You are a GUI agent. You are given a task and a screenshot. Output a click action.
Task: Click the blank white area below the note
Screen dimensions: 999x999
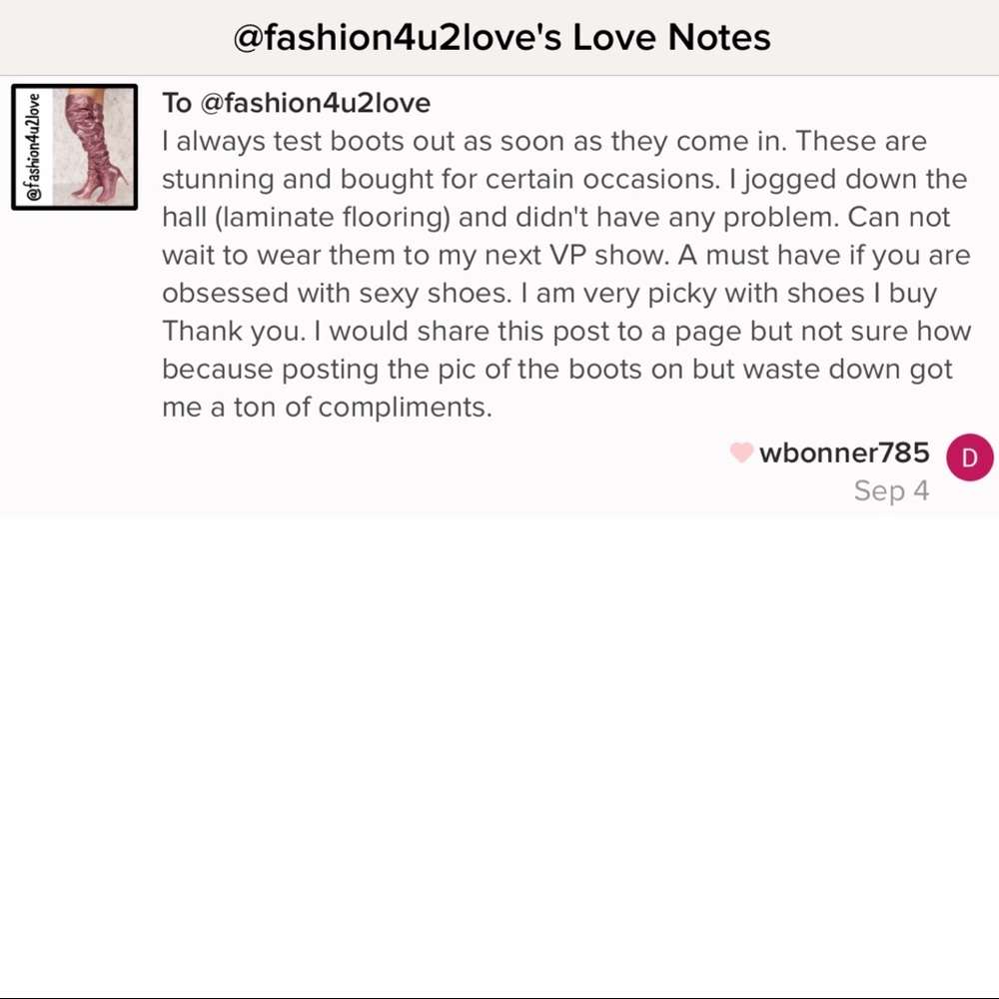(x=499, y=752)
